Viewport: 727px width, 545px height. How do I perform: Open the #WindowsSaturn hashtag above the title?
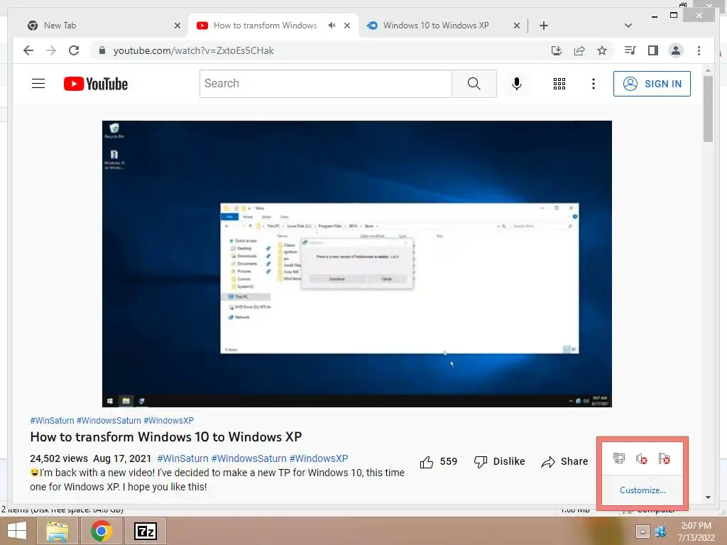pyautogui.click(x=109, y=420)
